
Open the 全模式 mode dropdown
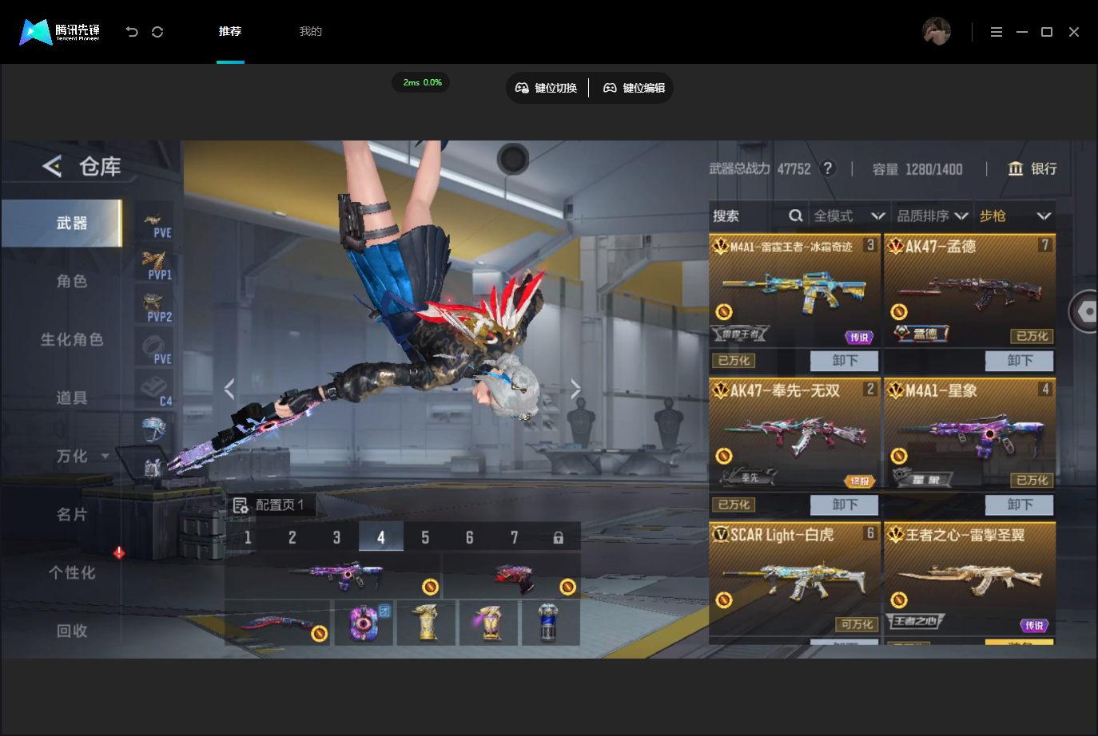[x=849, y=216]
